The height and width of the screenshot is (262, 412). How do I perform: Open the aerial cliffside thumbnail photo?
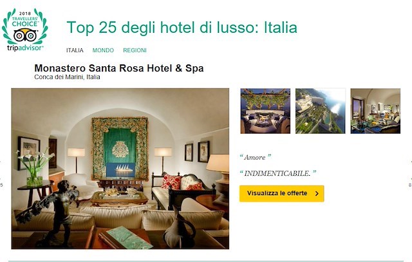(x=321, y=111)
